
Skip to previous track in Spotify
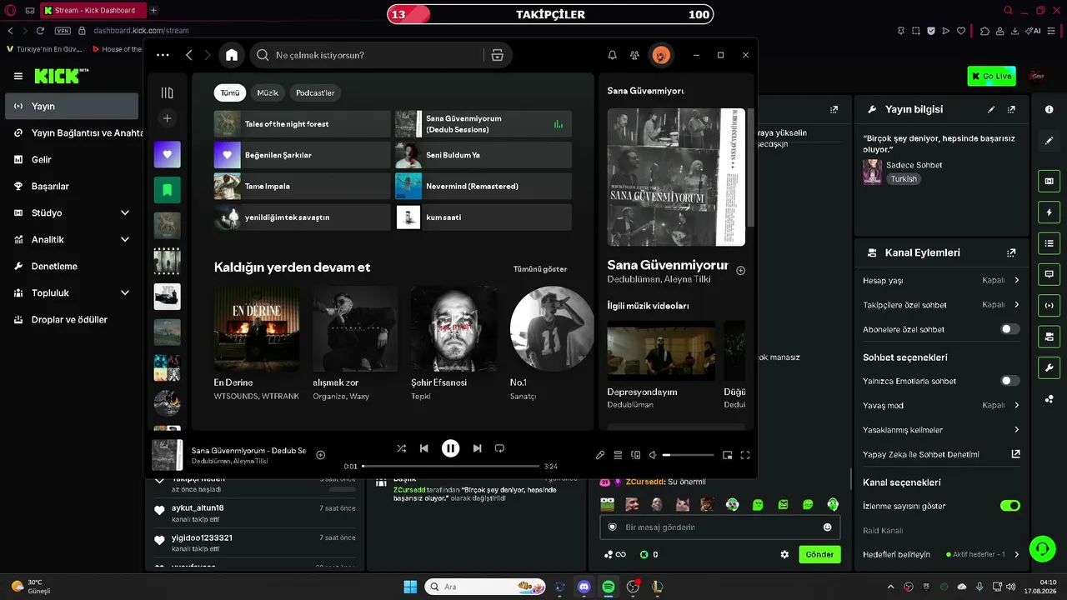coord(424,448)
